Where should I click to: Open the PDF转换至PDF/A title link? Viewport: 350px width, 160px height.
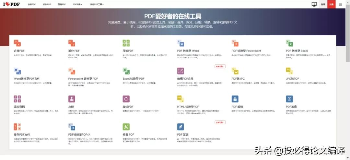point(79,134)
